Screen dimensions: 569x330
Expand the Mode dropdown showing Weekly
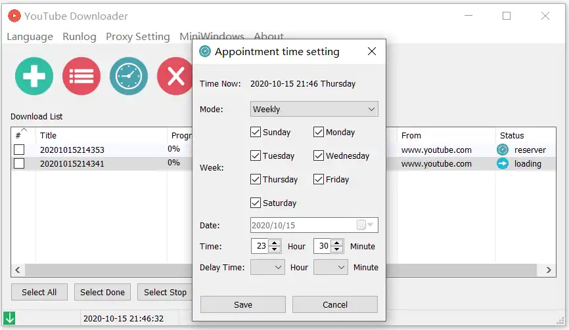(x=314, y=109)
